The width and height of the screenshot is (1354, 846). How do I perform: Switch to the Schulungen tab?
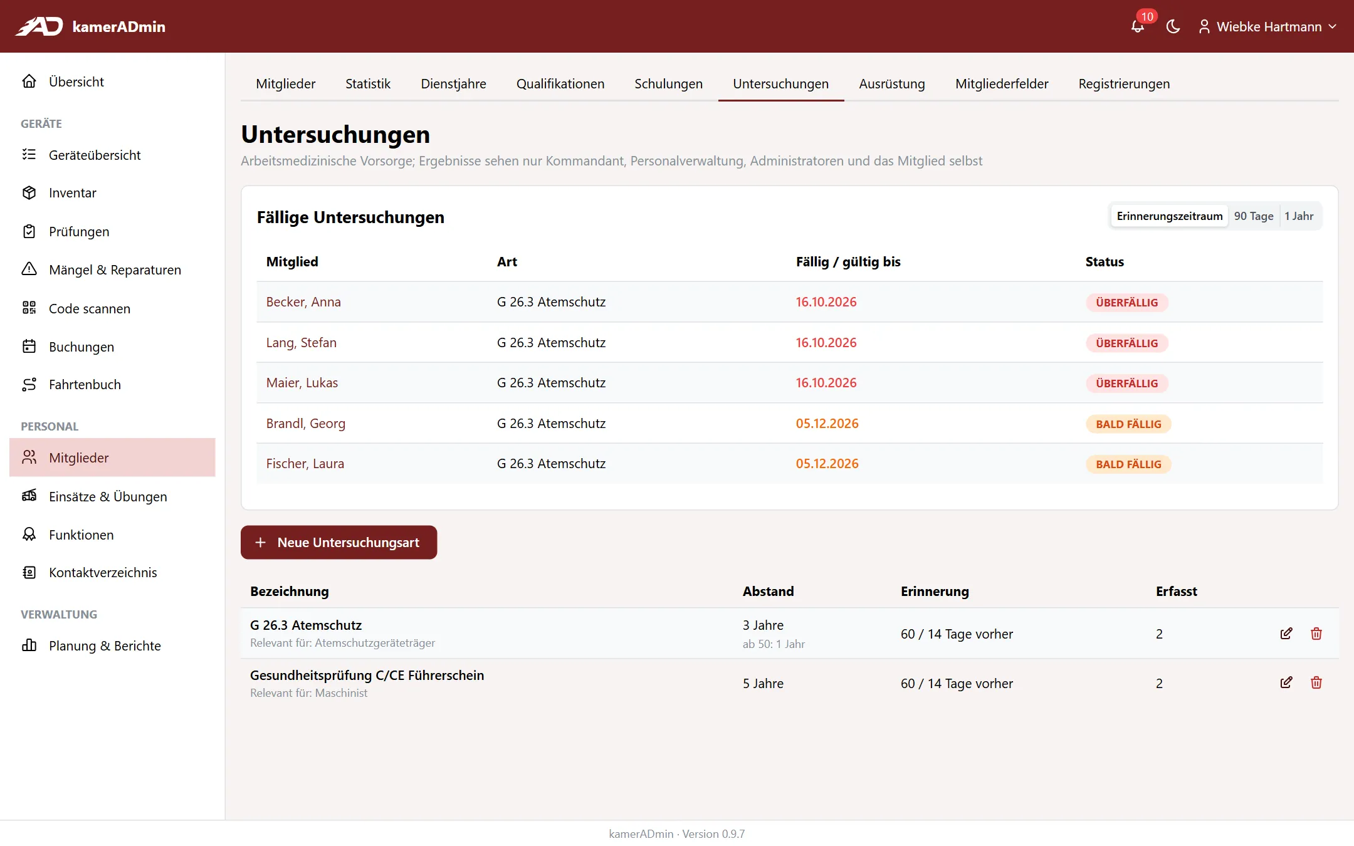click(x=668, y=84)
